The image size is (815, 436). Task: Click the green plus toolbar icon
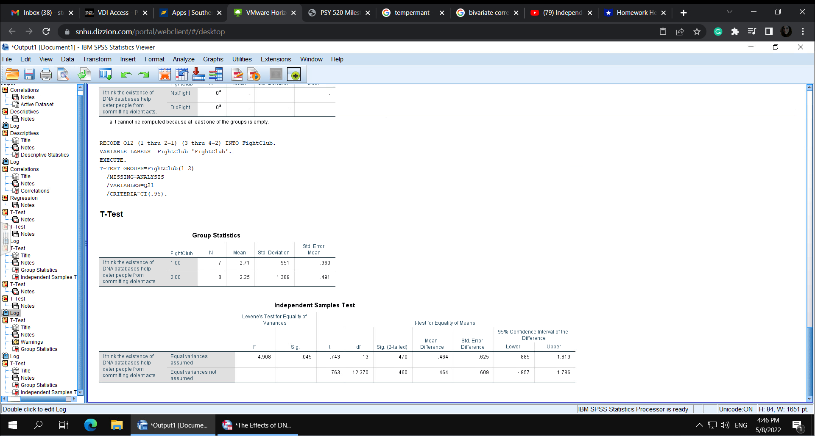click(x=294, y=75)
